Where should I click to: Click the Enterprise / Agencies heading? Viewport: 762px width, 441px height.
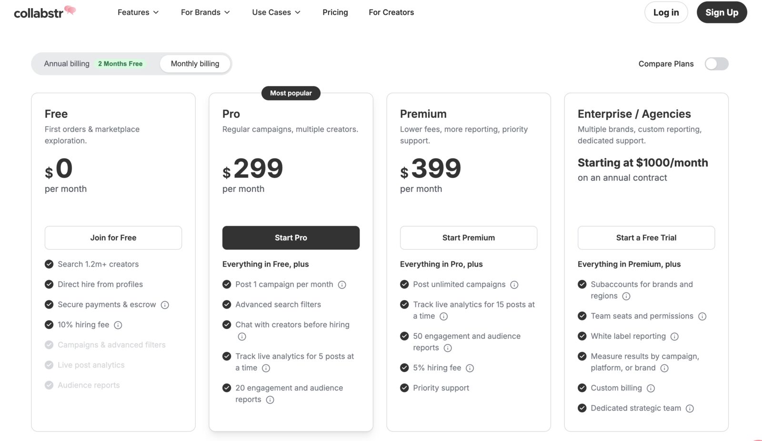[x=634, y=114]
